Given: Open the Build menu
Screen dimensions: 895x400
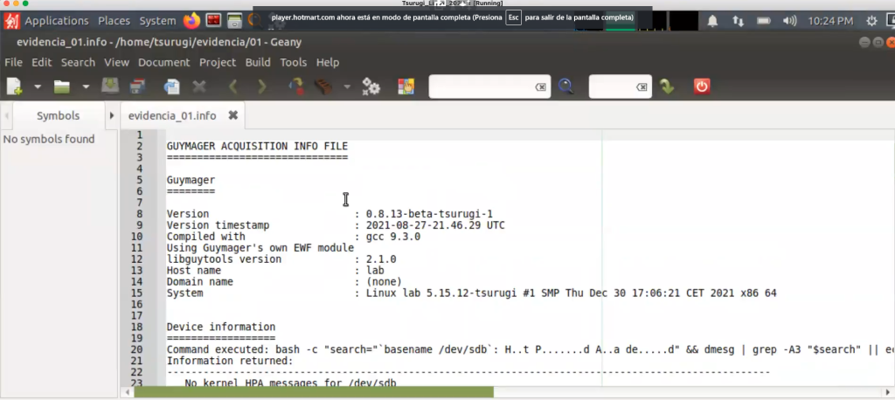Looking at the screenshot, I should (x=258, y=62).
